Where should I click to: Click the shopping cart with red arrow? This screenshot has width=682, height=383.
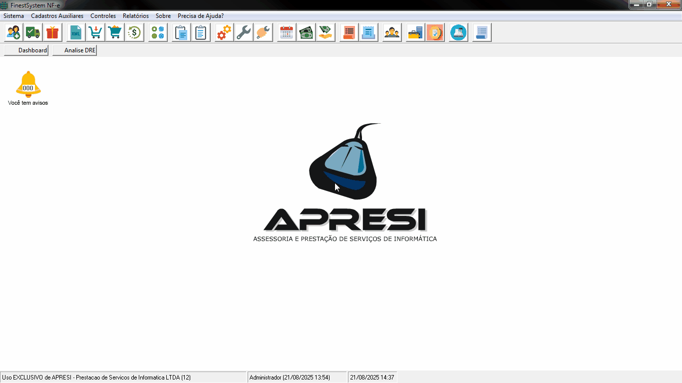[95, 33]
